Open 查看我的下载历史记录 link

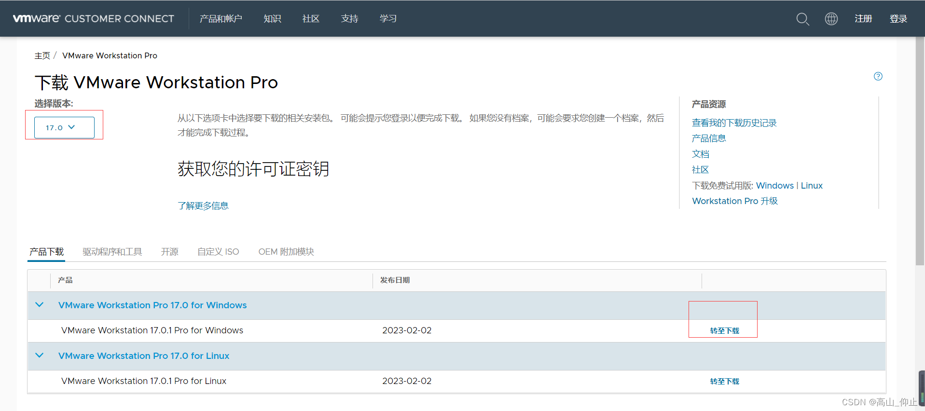[734, 123]
